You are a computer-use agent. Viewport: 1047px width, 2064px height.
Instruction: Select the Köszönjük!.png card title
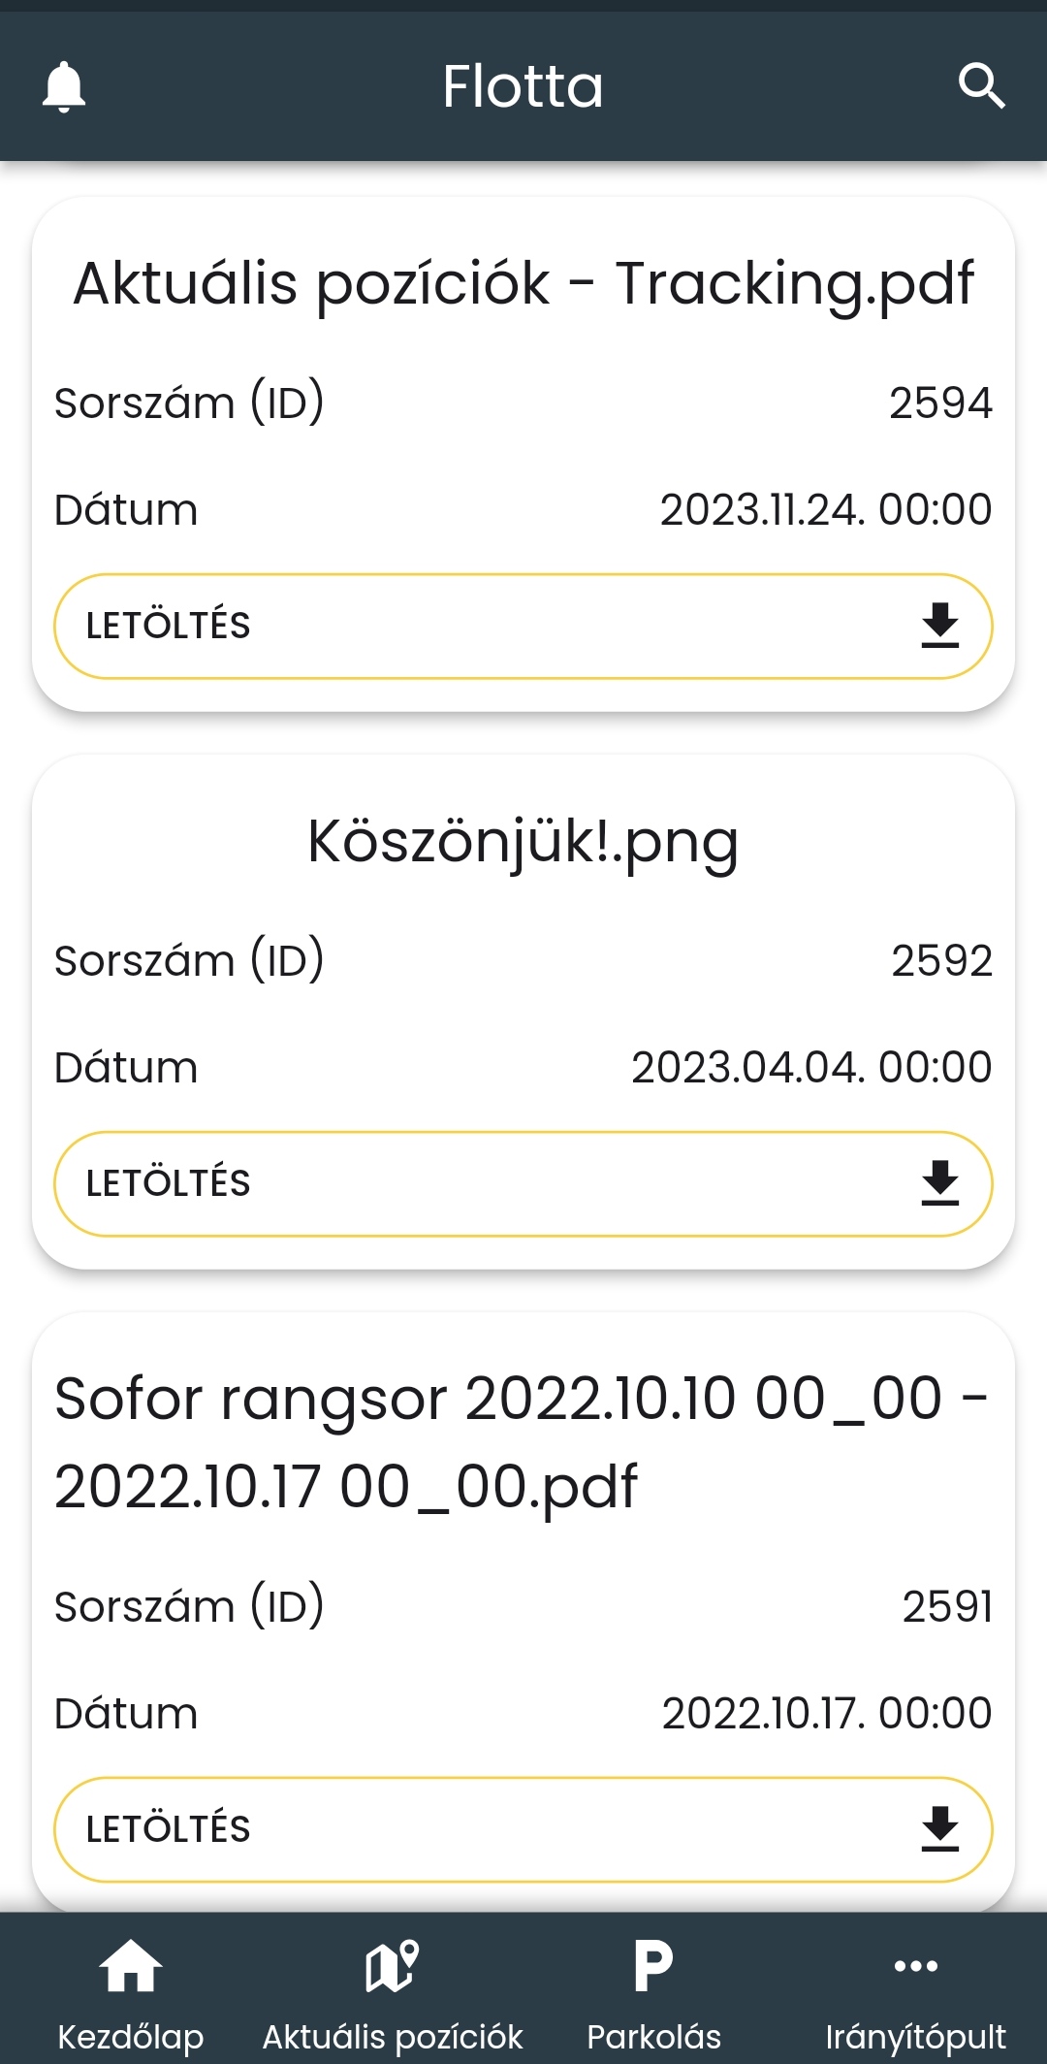[x=523, y=841]
